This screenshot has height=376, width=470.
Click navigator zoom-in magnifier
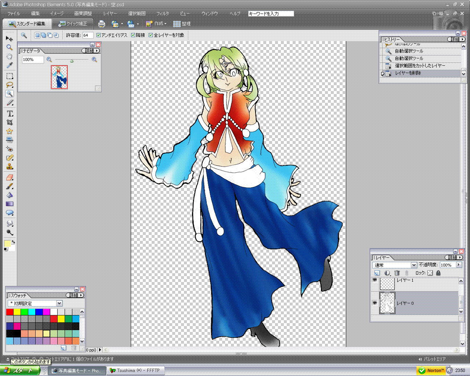pos(94,59)
